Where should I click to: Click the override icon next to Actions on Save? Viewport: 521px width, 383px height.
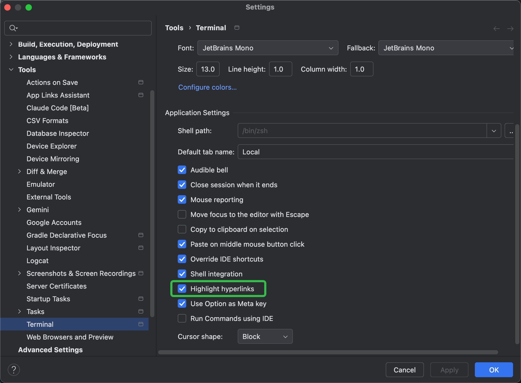coord(141,82)
